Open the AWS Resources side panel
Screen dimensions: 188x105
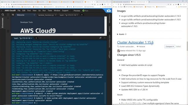click(x=110, y=41)
